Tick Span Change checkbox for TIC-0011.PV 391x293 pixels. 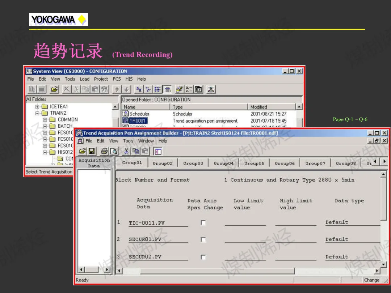pyautogui.click(x=203, y=222)
